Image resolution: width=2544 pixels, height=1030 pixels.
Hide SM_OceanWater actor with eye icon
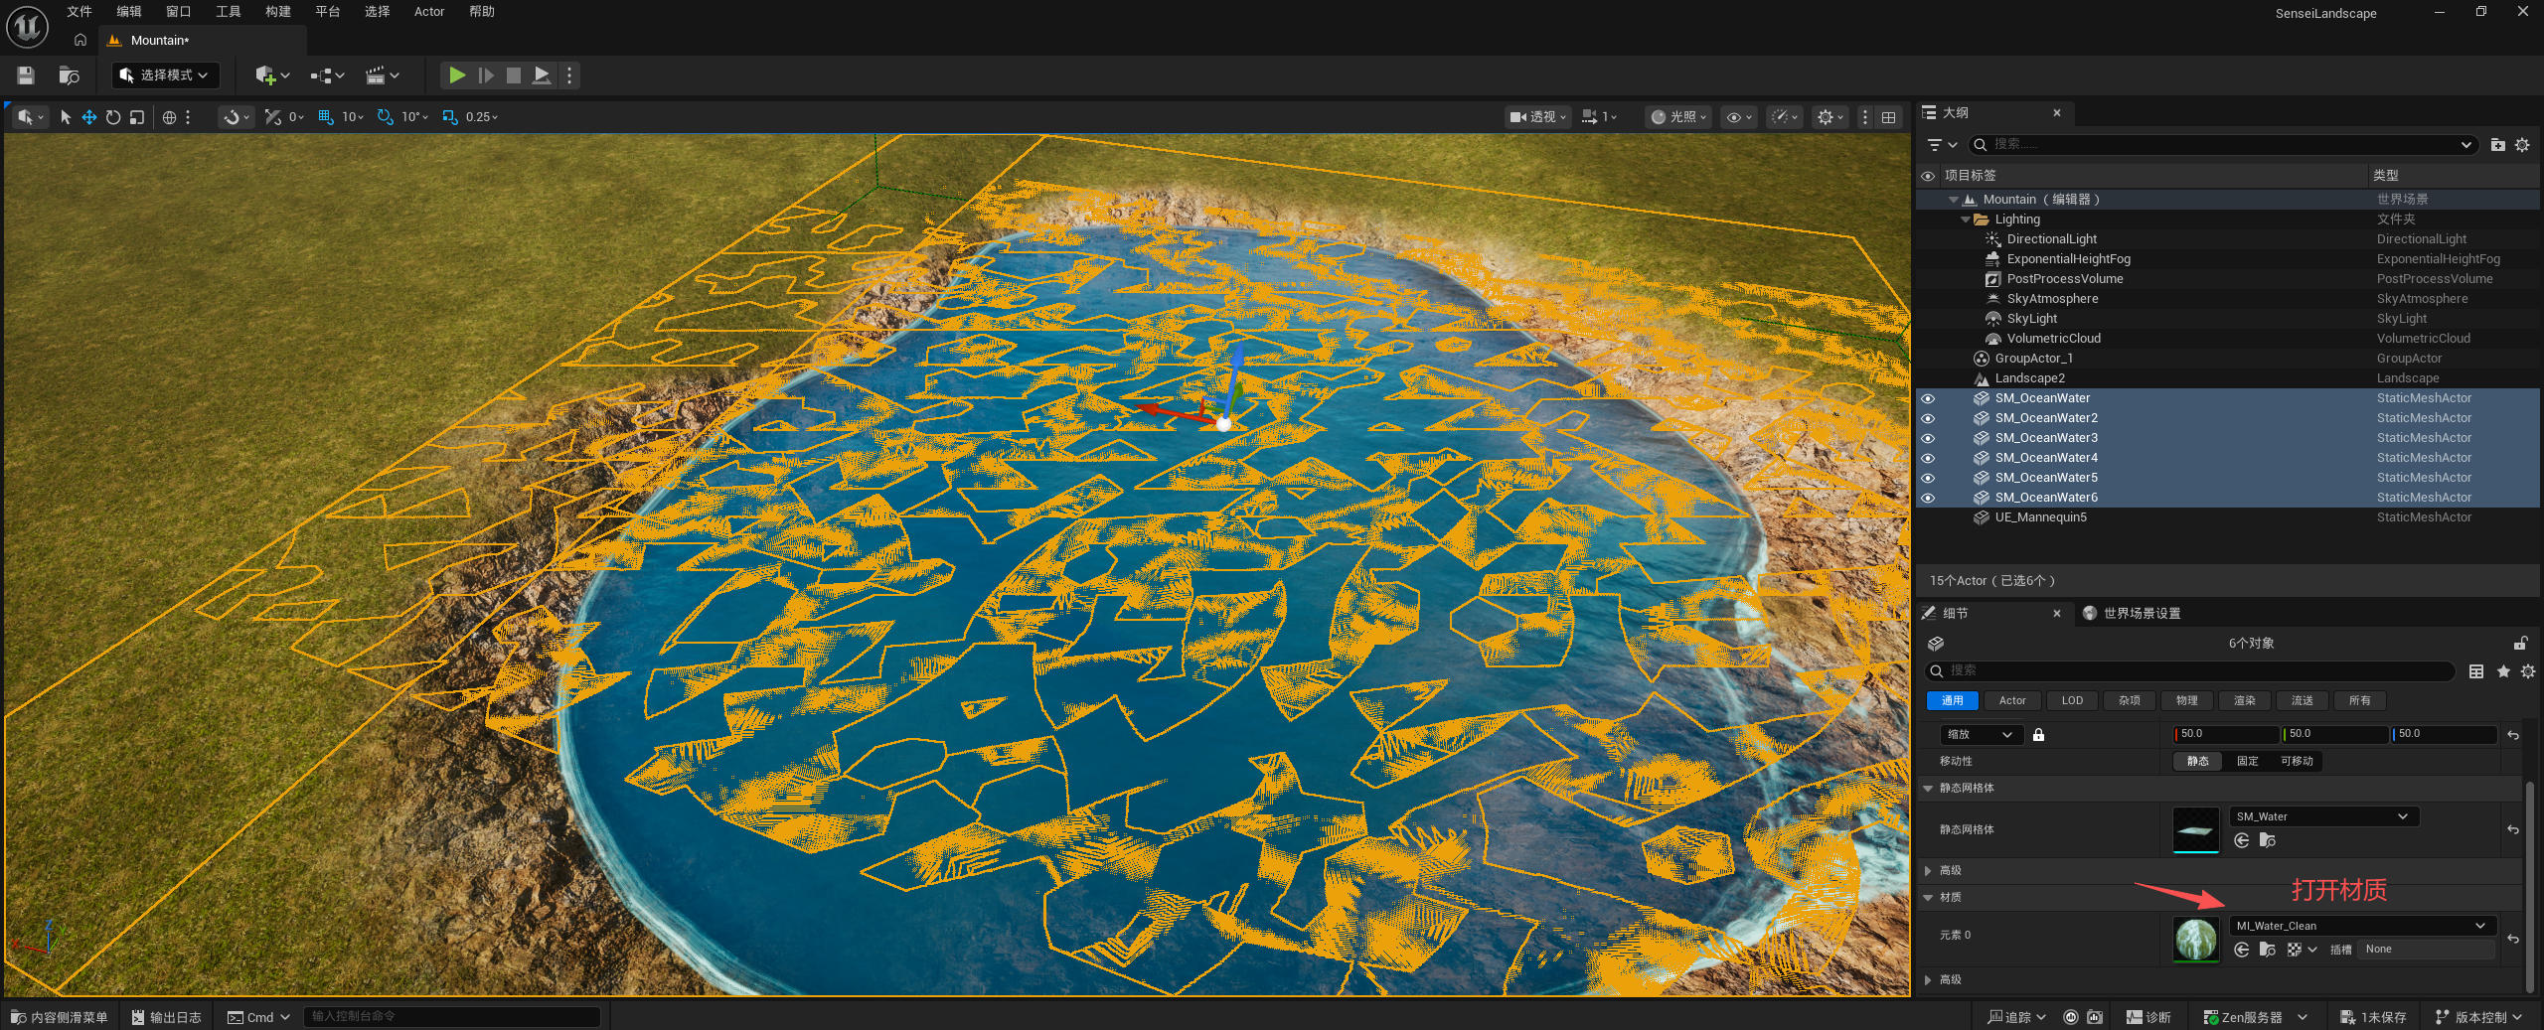(x=1928, y=398)
